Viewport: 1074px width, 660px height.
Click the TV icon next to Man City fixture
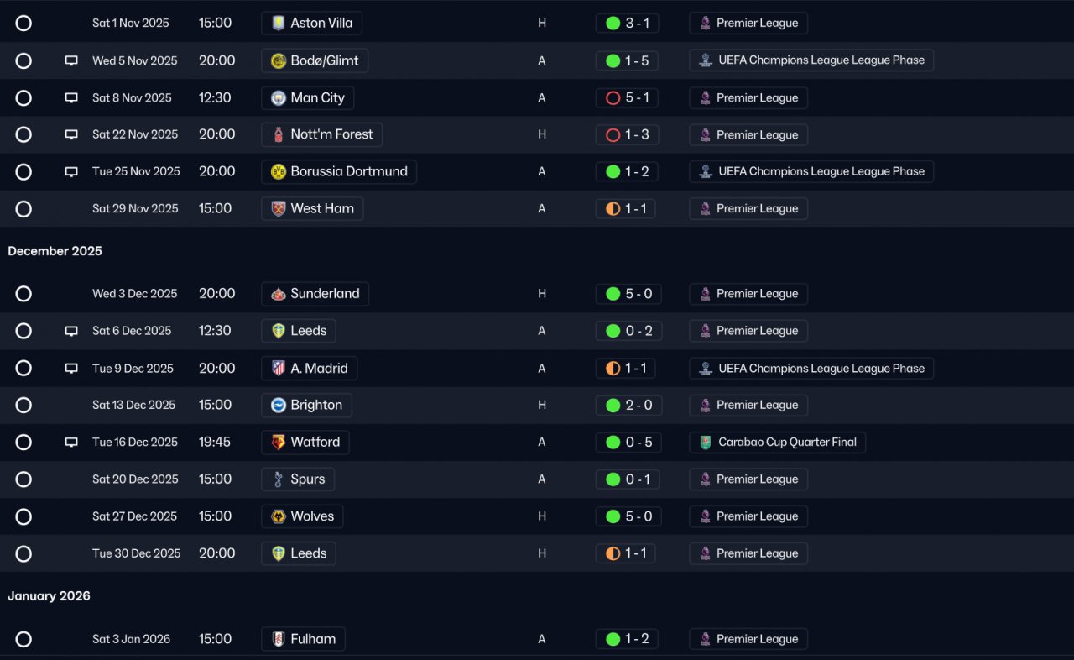[x=71, y=97]
